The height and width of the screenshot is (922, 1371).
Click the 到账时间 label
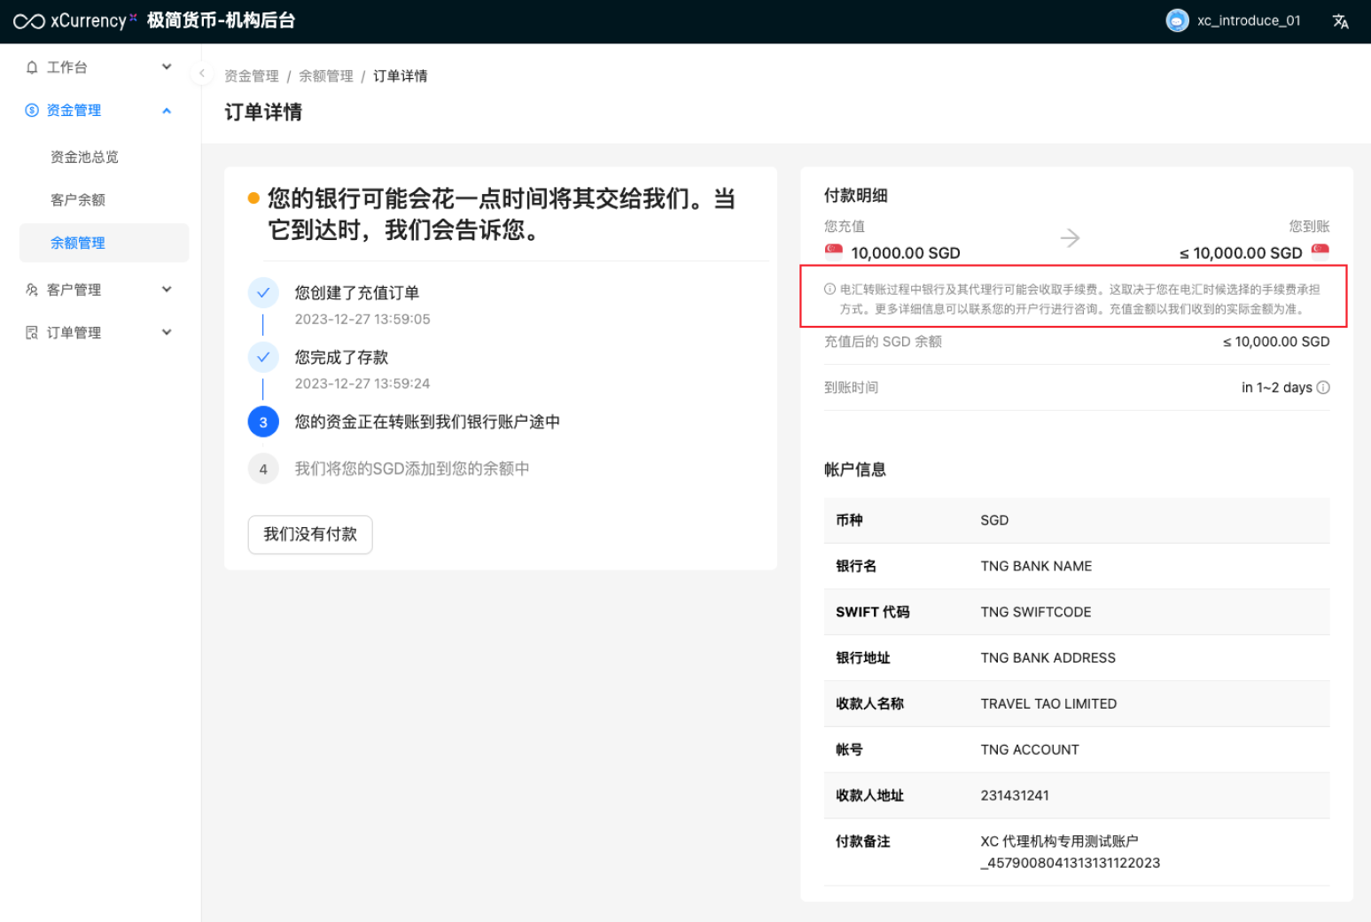pos(852,388)
